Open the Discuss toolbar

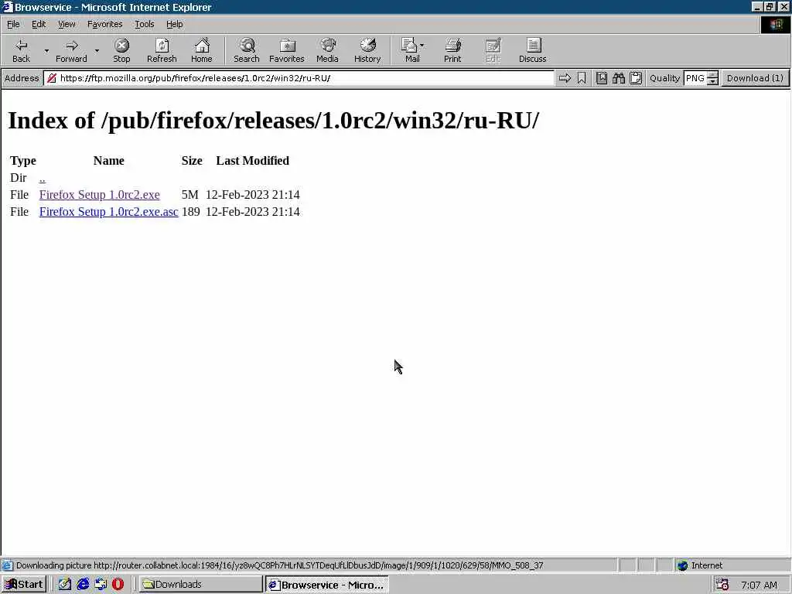click(532, 50)
